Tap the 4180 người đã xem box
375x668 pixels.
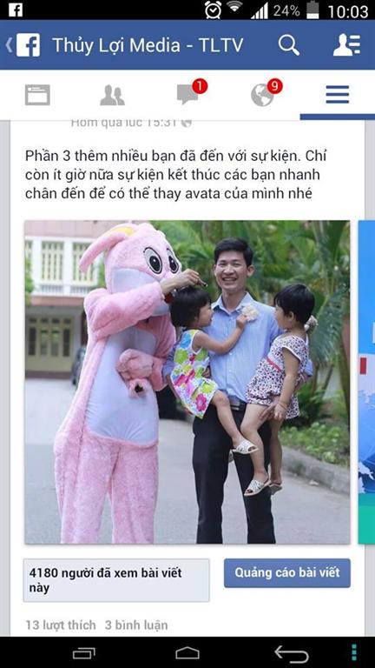point(116,580)
